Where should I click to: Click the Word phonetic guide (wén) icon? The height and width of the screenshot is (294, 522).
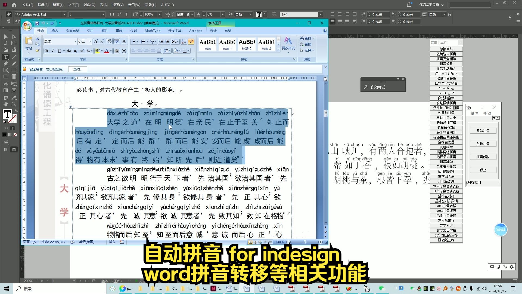pyautogui.click(x=117, y=41)
